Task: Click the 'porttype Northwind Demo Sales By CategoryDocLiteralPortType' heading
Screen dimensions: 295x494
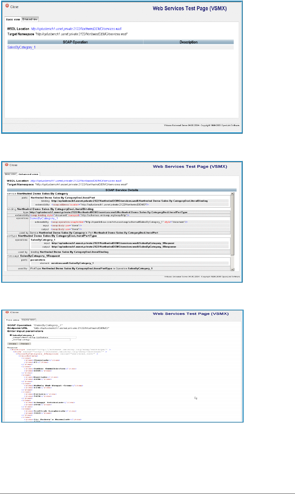Action: [x=52, y=236]
